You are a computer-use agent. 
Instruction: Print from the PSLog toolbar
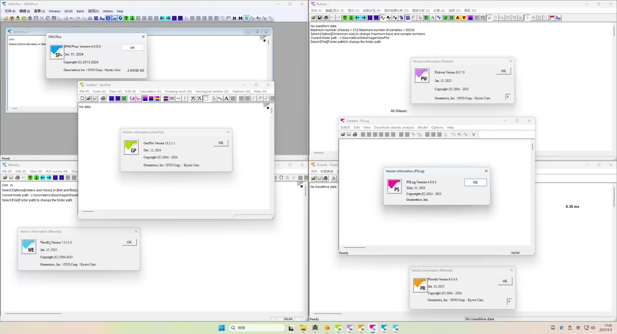pyautogui.click(x=355, y=135)
